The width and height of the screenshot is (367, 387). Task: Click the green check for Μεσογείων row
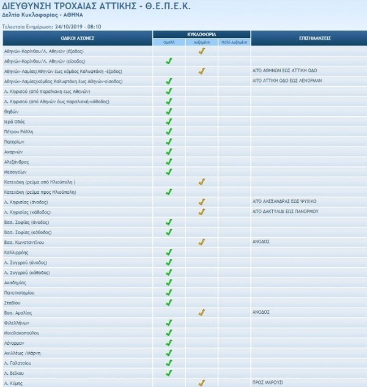tap(169, 172)
